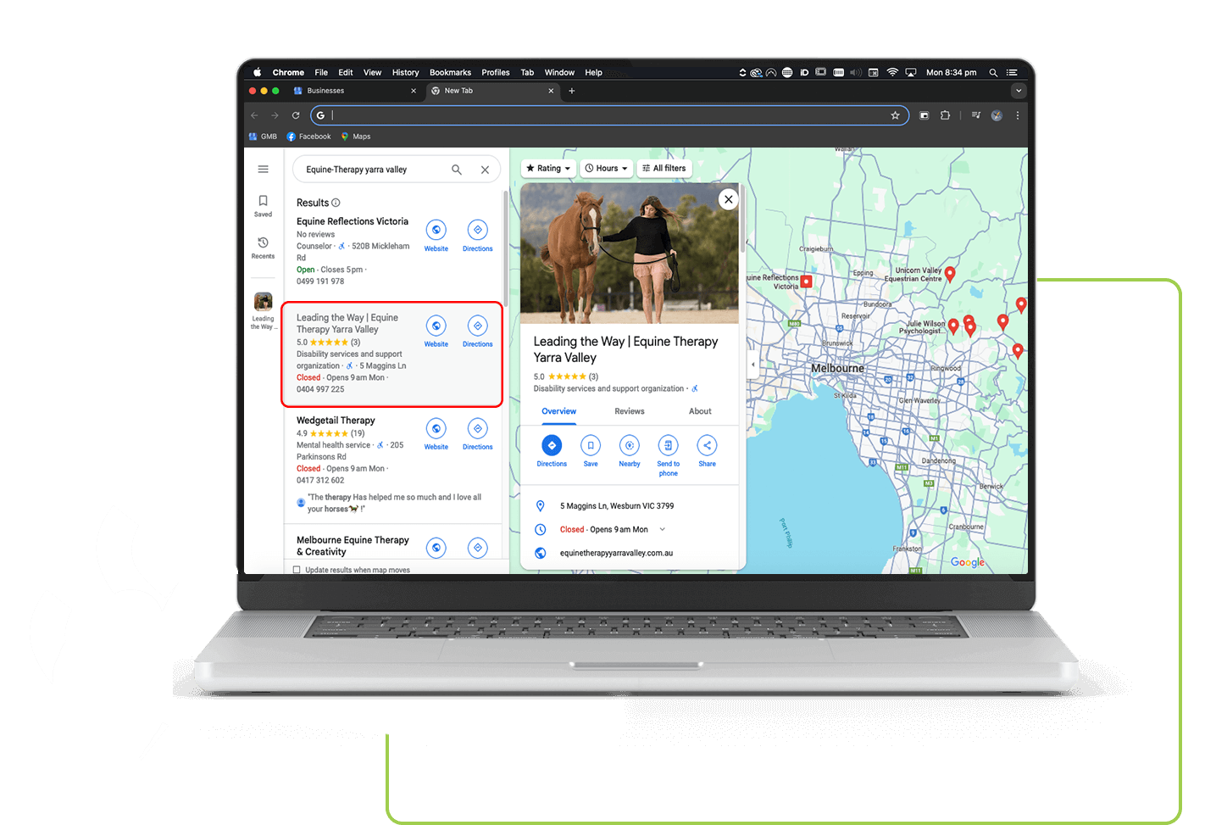Open the Saved places sidebar icon

pos(263,205)
